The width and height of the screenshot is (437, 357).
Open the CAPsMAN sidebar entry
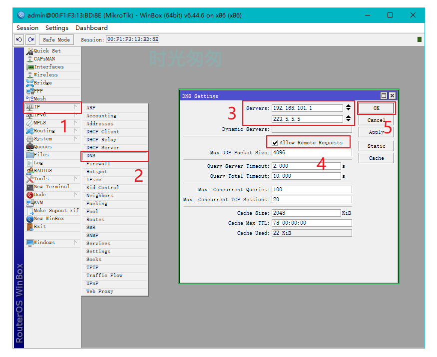click(52, 59)
